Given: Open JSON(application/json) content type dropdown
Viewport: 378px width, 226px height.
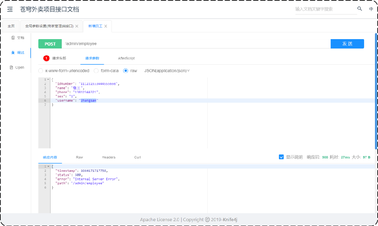Looking at the screenshot, I should [167, 71].
